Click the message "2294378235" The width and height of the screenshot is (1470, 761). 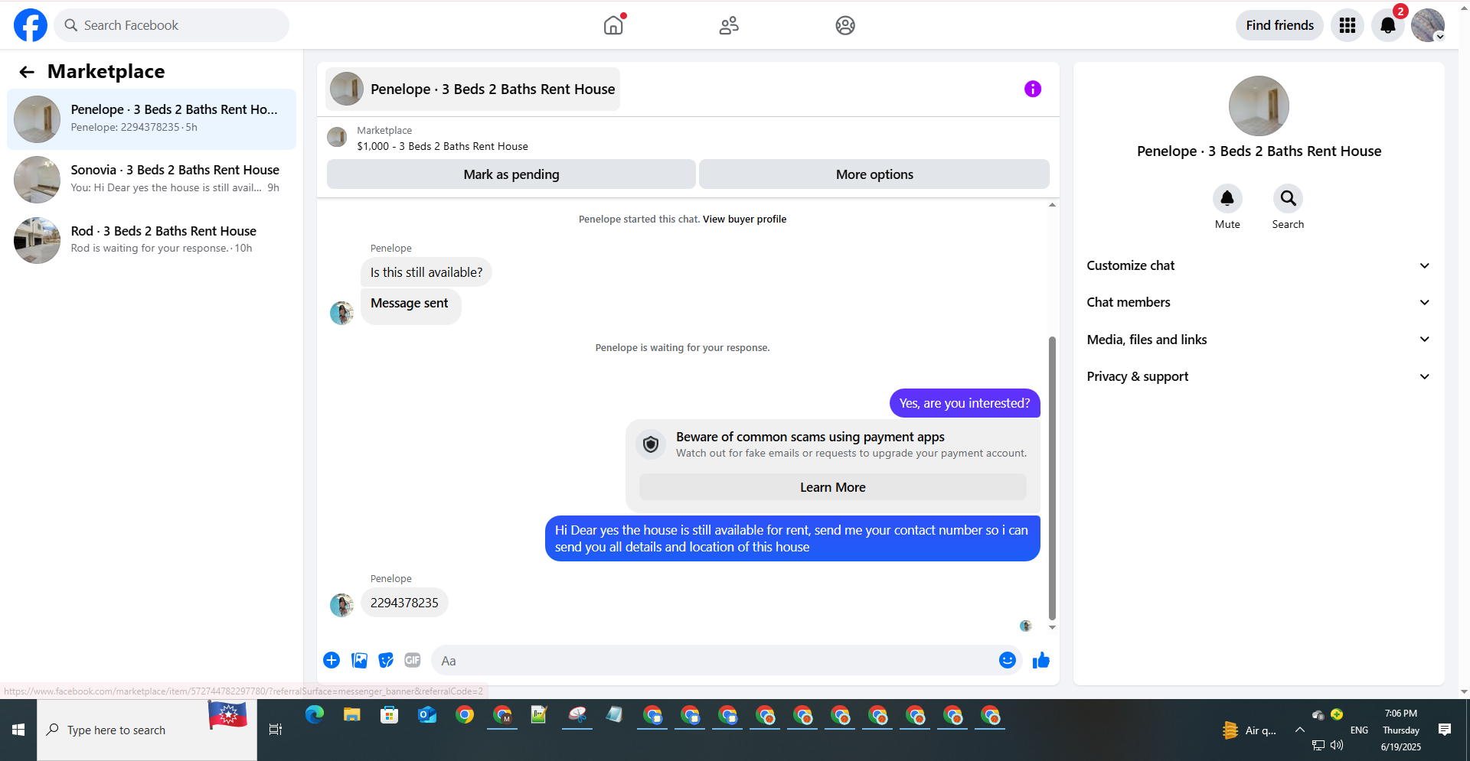point(404,603)
